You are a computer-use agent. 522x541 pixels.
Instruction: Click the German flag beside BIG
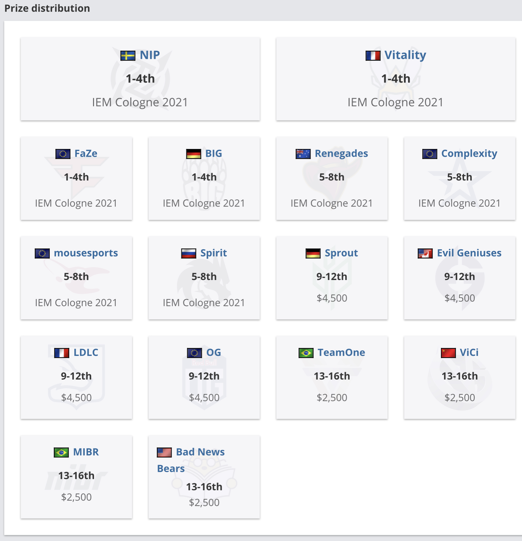coord(193,154)
